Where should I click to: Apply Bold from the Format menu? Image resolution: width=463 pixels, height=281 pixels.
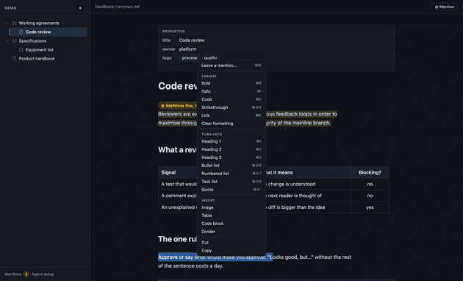[x=232, y=83]
